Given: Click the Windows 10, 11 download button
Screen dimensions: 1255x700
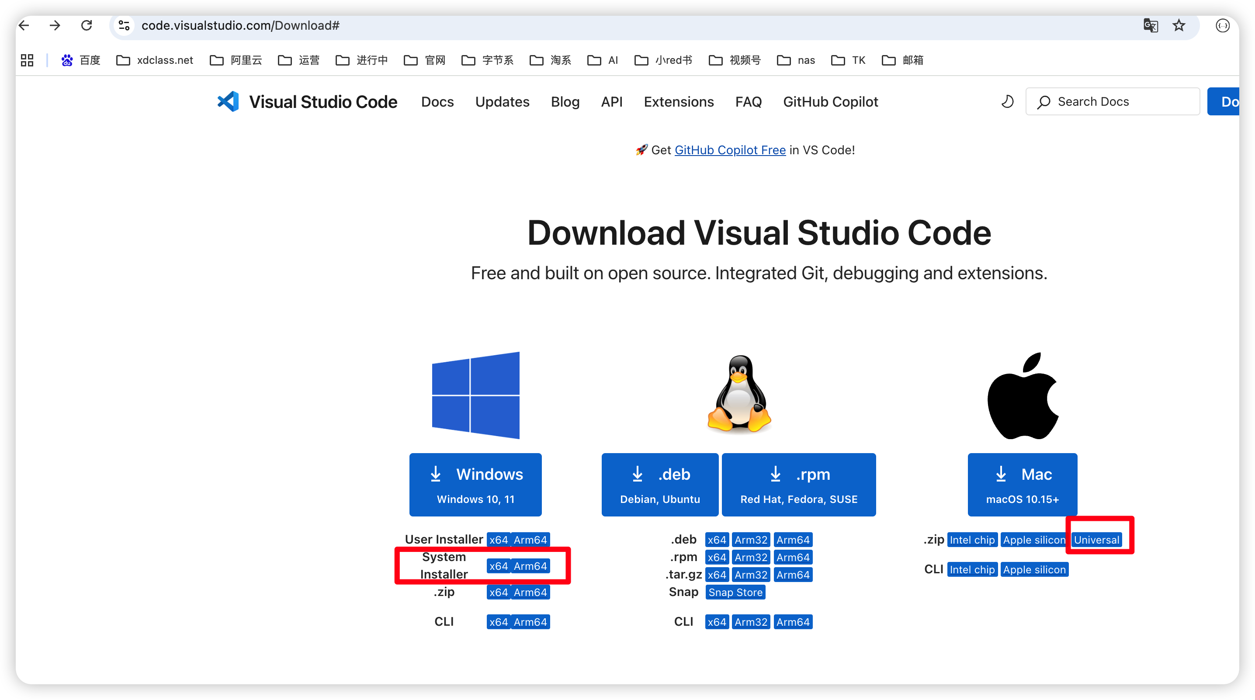Looking at the screenshot, I should (475, 484).
